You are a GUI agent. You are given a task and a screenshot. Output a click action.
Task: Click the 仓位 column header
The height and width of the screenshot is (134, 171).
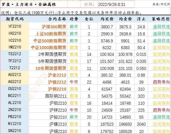click(89, 19)
